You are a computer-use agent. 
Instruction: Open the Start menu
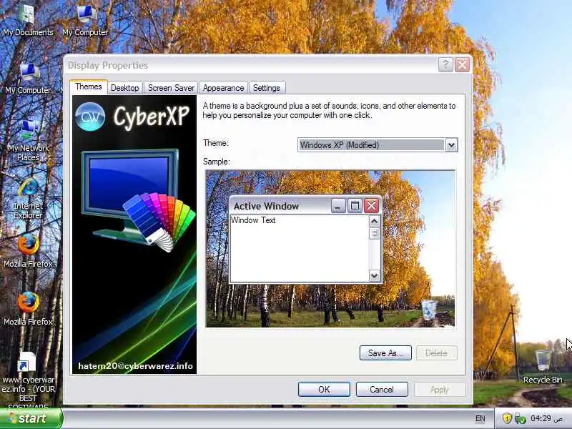tap(31, 418)
